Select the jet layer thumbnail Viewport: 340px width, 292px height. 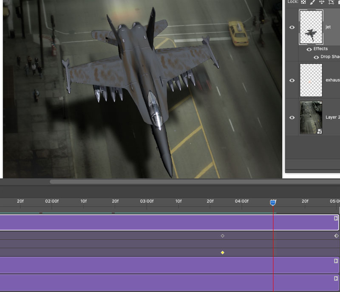pyautogui.click(x=311, y=27)
